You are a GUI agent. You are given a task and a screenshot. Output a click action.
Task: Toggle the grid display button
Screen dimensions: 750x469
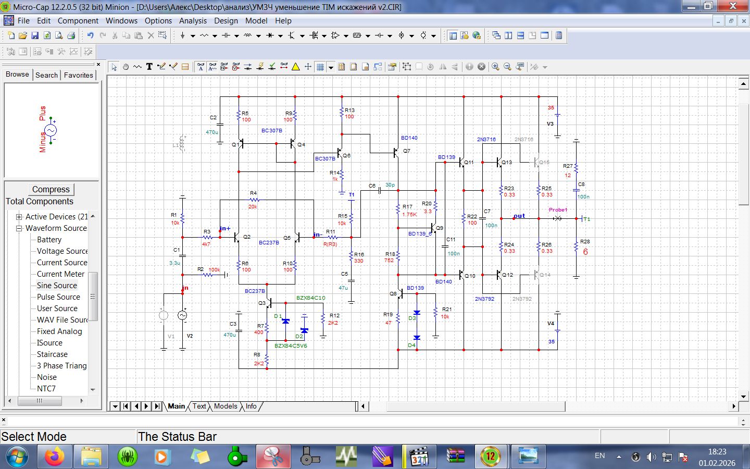click(x=320, y=67)
